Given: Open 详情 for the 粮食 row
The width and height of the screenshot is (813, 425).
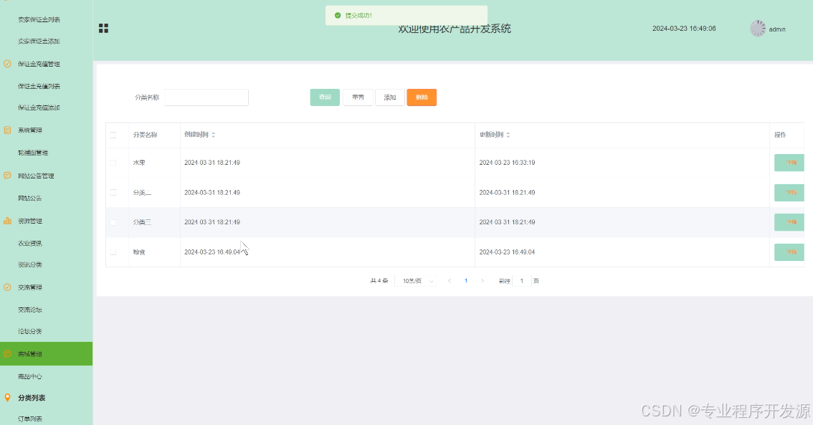Looking at the screenshot, I should 789,252.
